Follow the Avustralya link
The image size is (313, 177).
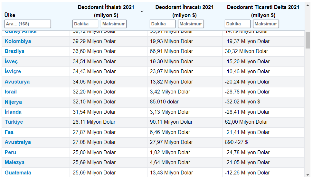pos(18,142)
